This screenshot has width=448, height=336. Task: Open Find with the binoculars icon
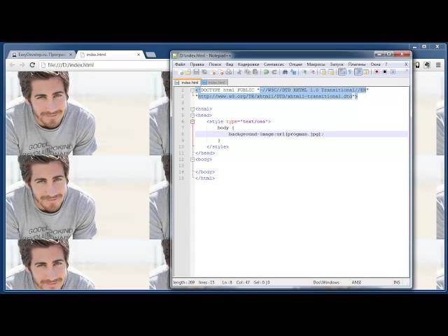[x=285, y=72]
